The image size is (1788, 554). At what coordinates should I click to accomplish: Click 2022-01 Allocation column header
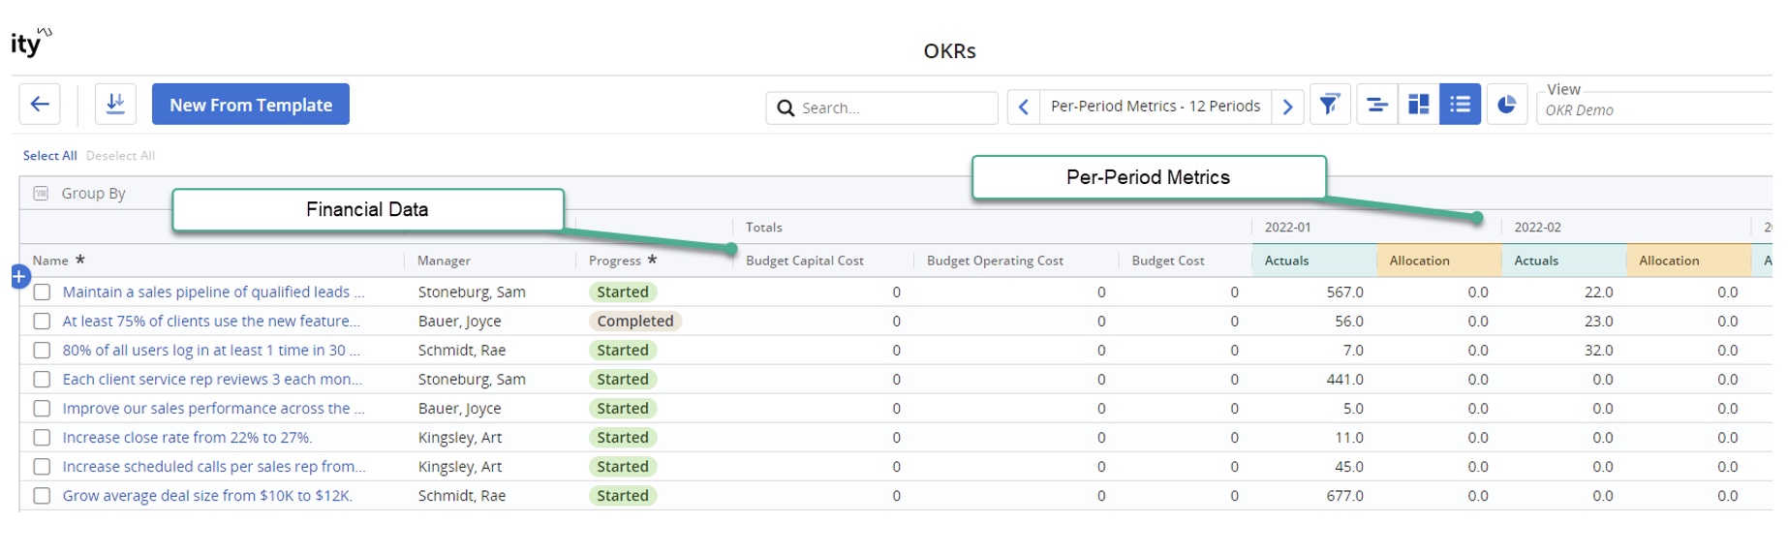click(x=1439, y=261)
